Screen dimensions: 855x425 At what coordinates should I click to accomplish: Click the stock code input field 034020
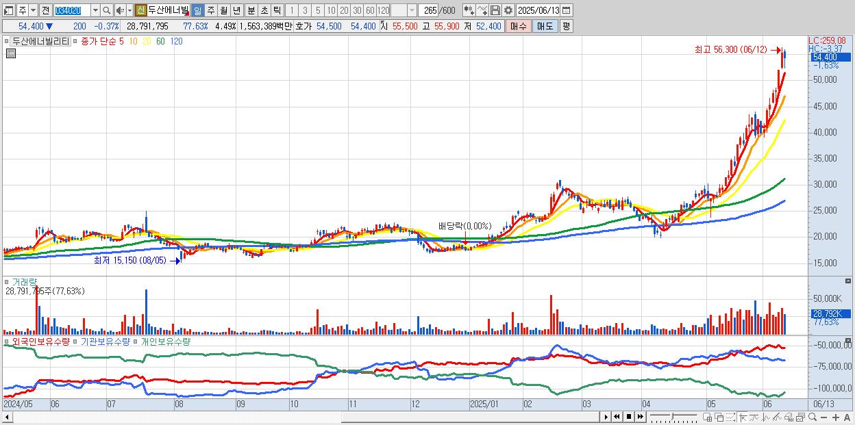click(72, 10)
